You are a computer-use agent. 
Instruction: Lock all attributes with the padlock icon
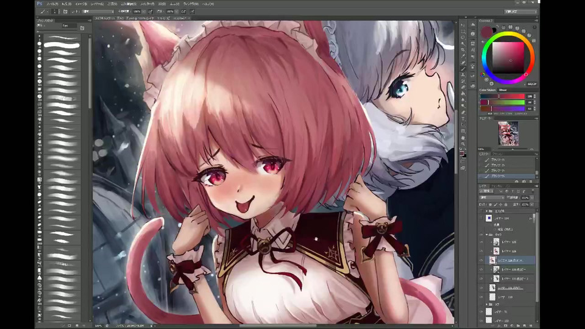[506, 205]
